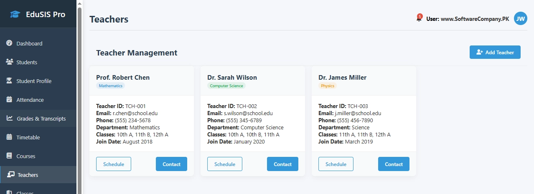Click the EduSIS Pro graduation cap logo
Viewport: 534px width, 194px height.
click(x=15, y=14)
